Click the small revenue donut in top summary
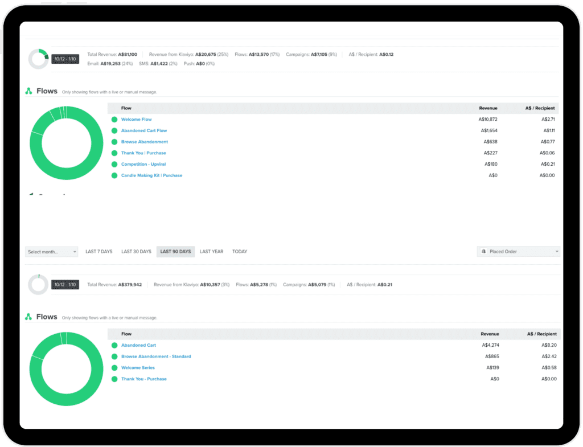The image size is (583, 447). coord(39,59)
